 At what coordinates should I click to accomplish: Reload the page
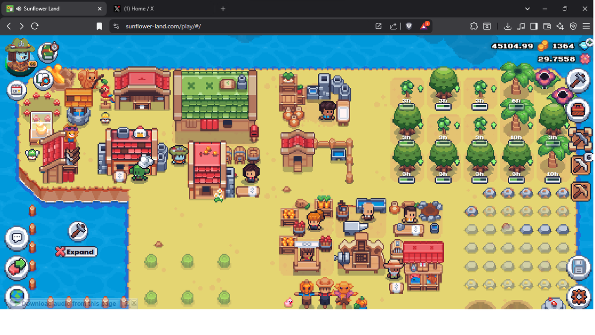[x=35, y=26]
